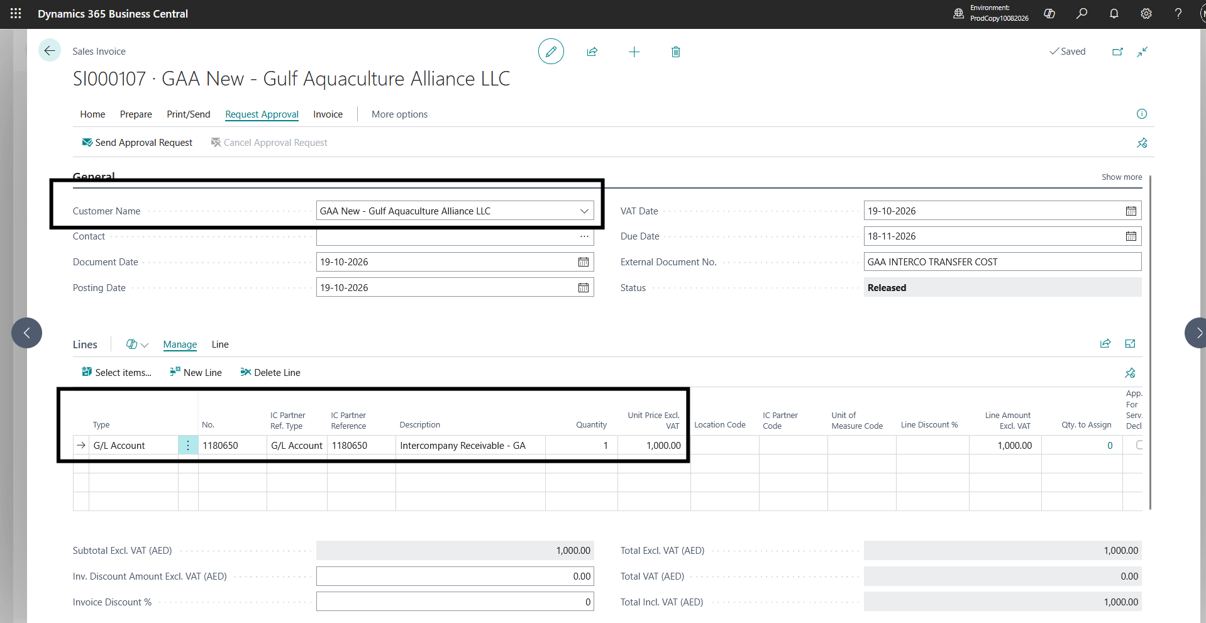This screenshot has height=623, width=1206.
Task: Click Delete Line button
Action: [x=270, y=373]
